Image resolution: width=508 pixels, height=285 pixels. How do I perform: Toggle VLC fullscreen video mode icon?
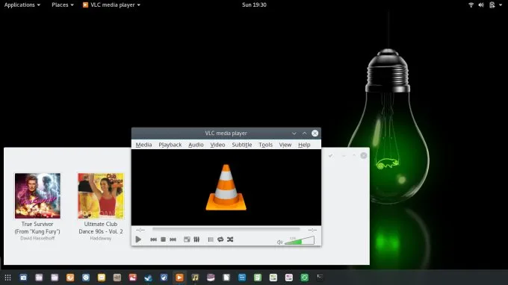click(187, 239)
